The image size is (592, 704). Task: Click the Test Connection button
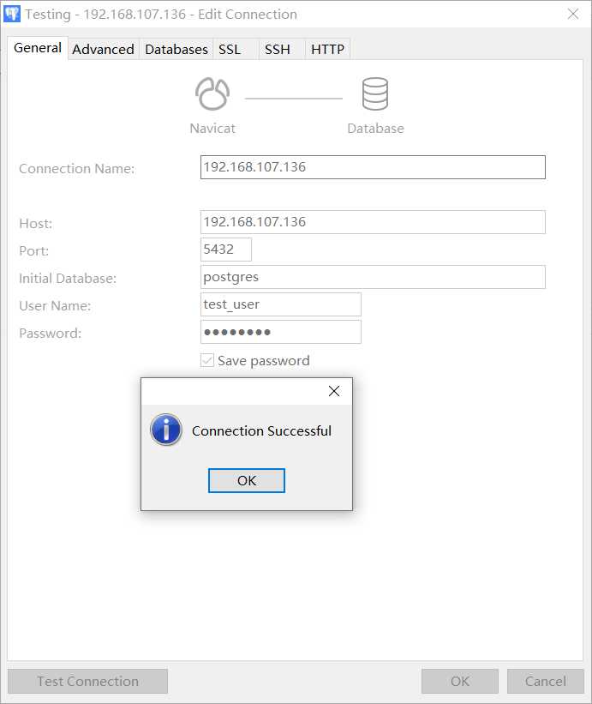click(x=87, y=682)
